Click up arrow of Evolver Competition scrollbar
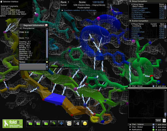The height and width of the screenshot is (131, 167). tap(165, 24)
